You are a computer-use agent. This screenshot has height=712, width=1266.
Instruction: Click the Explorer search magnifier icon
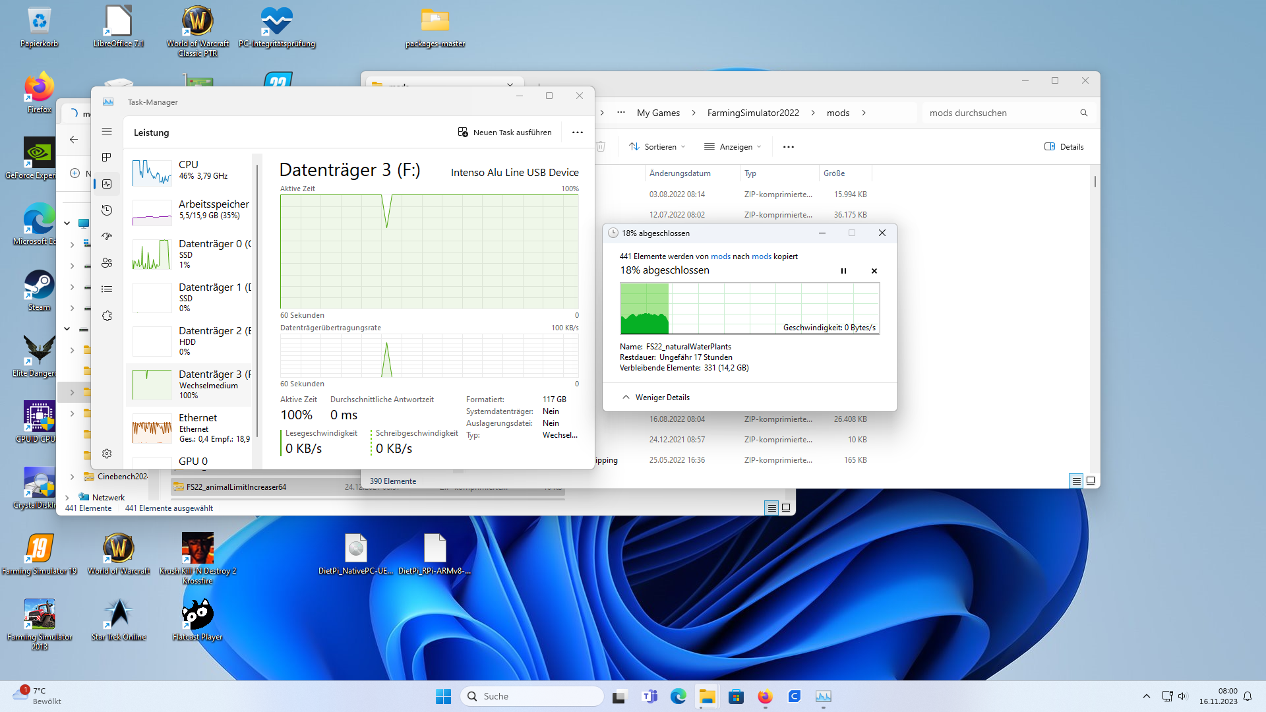(1083, 113)
